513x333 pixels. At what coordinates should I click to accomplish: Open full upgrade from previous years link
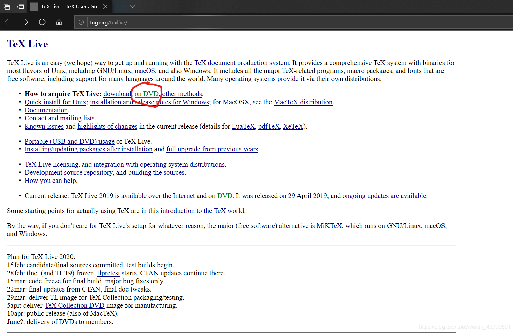coord(212,149)
